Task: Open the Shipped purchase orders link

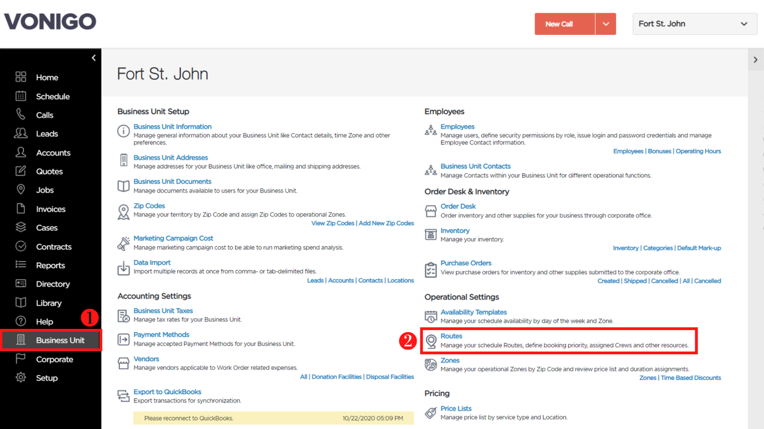Action: point(635,281)
